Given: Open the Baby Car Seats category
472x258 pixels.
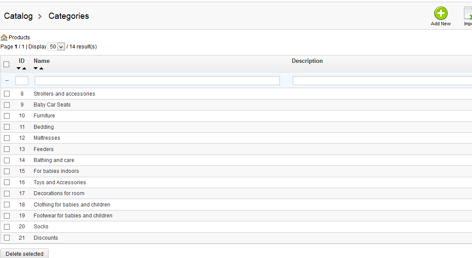Looking at the screenshot, I should [52, 104].
